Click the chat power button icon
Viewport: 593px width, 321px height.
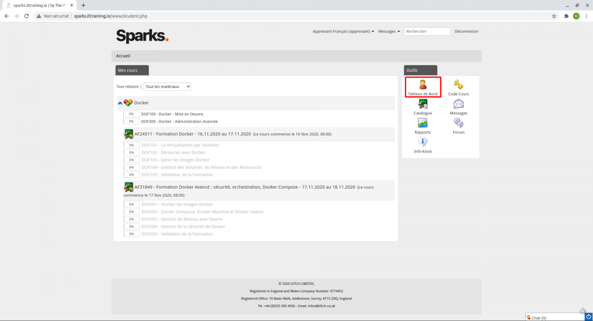coord(589,317)
